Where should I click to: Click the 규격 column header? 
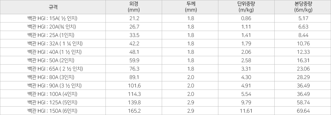click(53, 7)
